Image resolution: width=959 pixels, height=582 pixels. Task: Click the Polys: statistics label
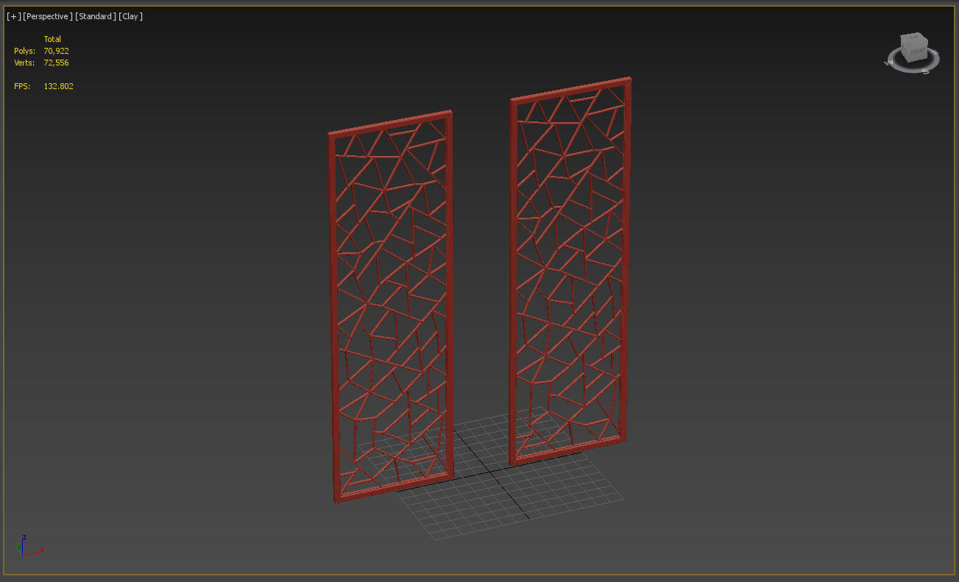click(24, 51)
